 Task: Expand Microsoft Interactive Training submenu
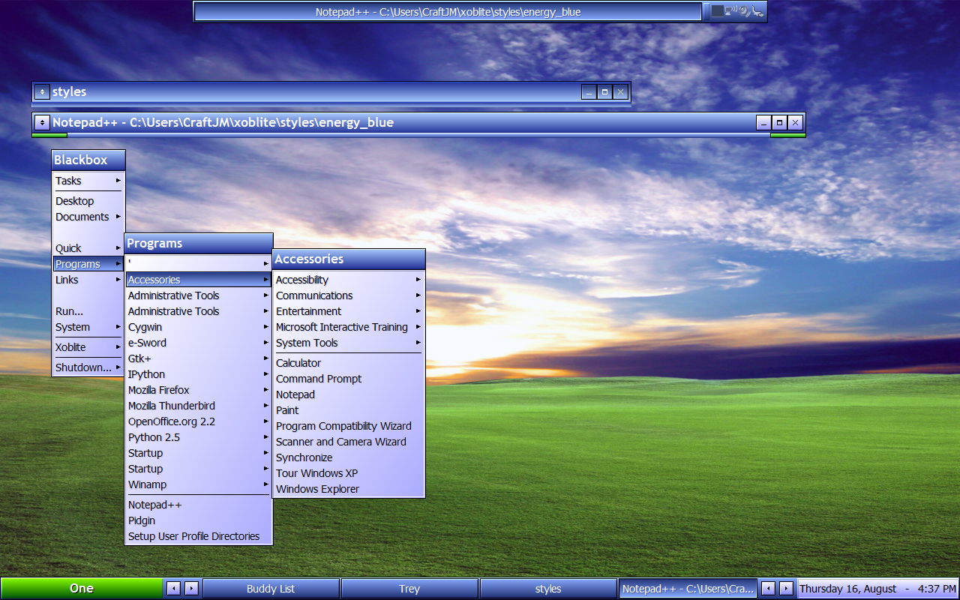click(349, 327)
